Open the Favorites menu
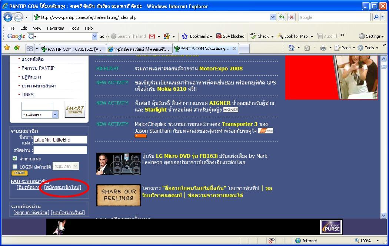 [55, 28]
